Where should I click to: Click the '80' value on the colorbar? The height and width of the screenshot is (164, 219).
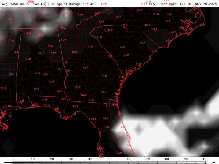167,159
